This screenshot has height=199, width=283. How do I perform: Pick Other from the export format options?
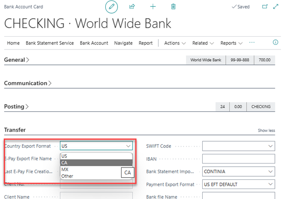pos(67,176)
